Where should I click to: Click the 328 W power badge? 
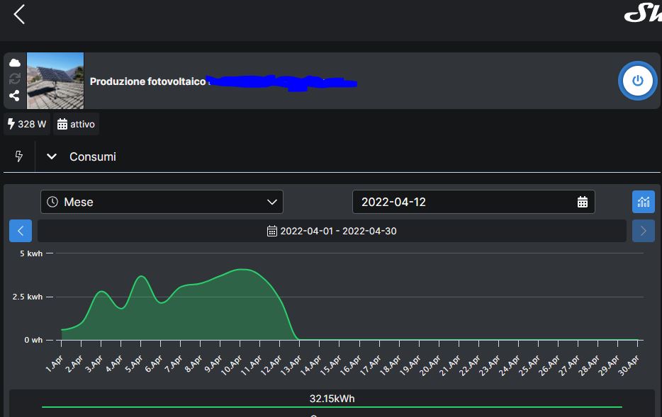[27, 124]
